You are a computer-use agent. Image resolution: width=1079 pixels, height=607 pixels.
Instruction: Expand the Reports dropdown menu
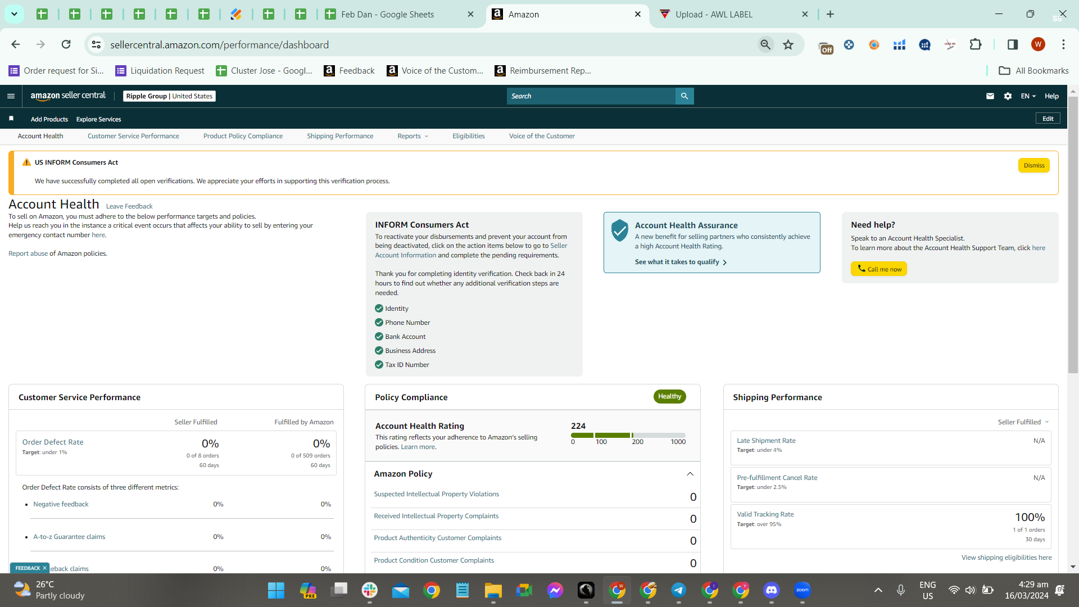click(x=412, y=136)
